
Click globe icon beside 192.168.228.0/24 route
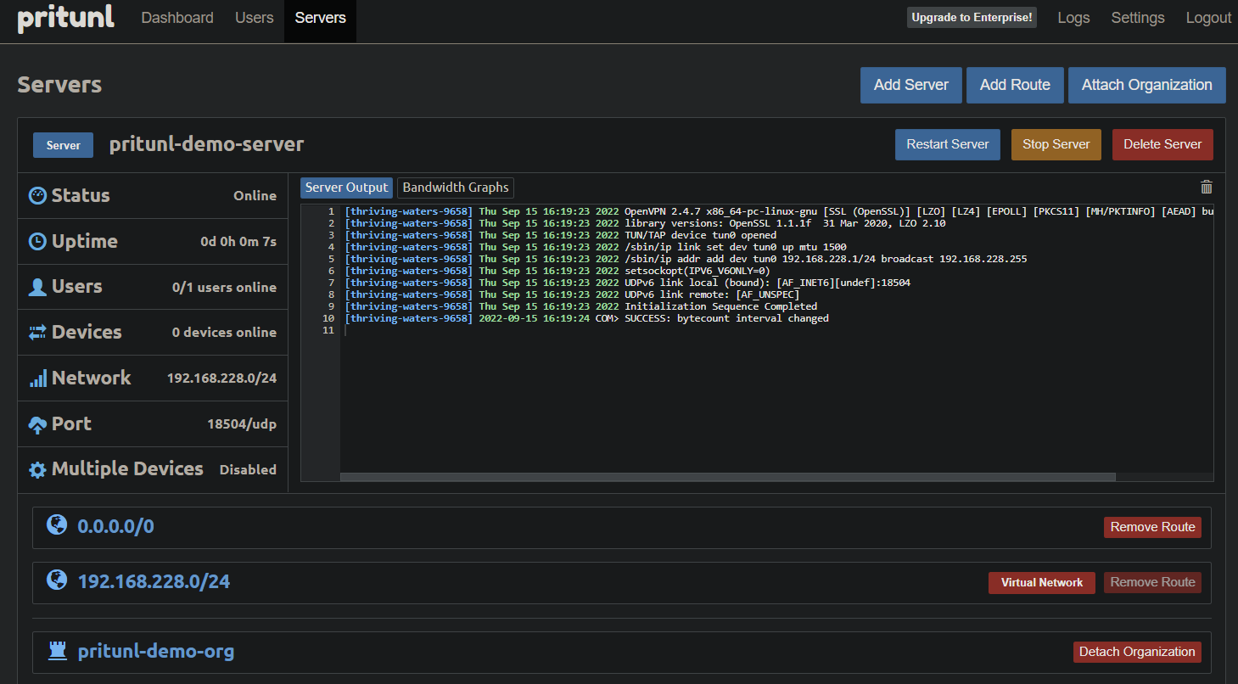(57, 580)
